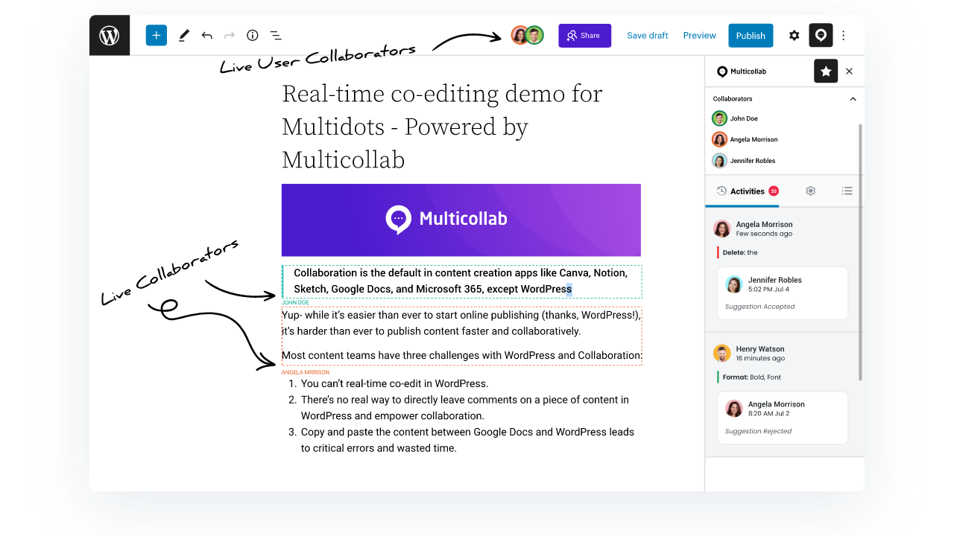Click the paragraph beginning 'Yup- while it's easier'
Image resolution: width=954 pixels, height=536 pixels.
[x=461, y=323]
